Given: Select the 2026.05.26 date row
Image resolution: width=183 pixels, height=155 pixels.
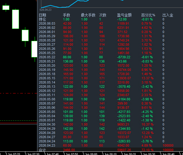Looking at the screenshot, I should [47, 49].
